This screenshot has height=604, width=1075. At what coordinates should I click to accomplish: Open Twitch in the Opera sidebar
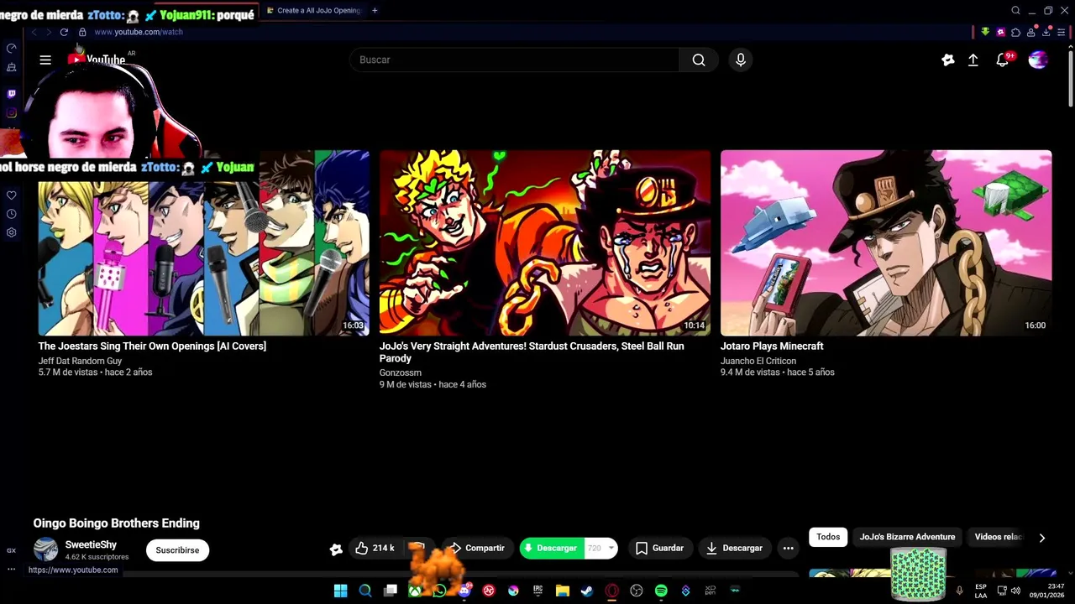tap(11, 94)
